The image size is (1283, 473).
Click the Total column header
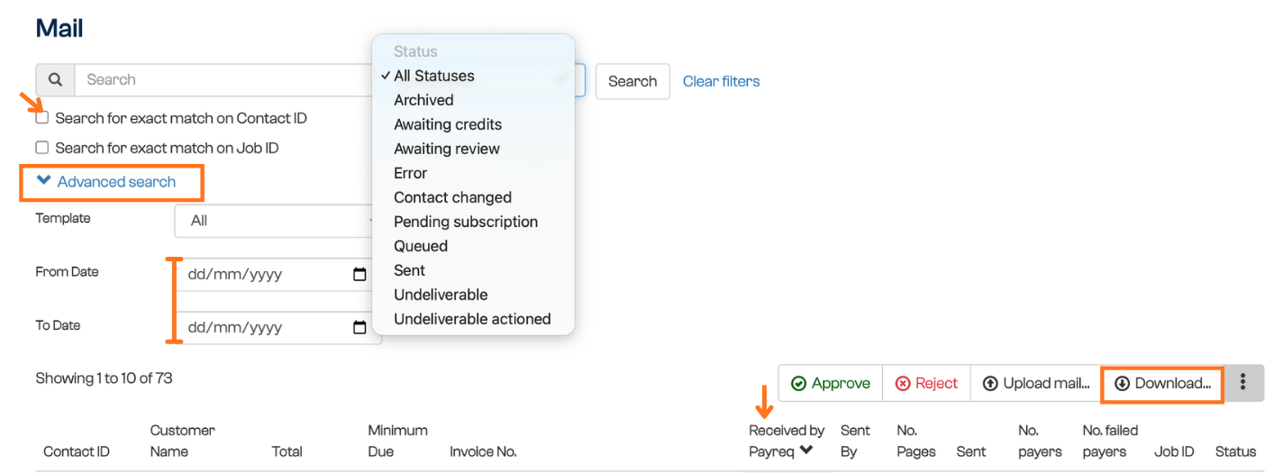287,451
